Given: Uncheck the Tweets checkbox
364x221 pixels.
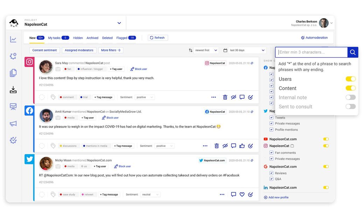Looking at the screenshot, I should click(271, 117).
